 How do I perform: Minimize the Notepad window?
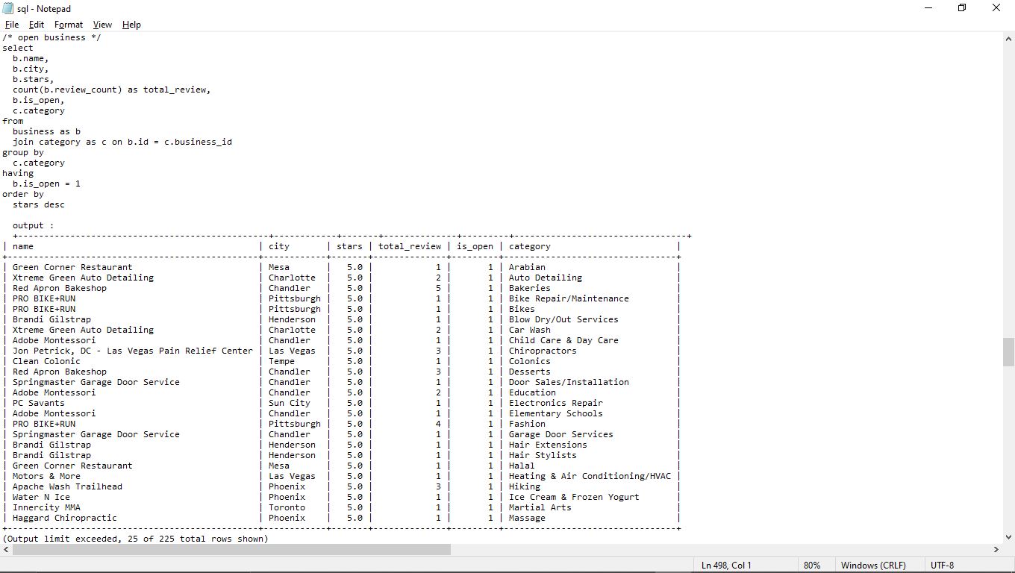click(928, 8)
